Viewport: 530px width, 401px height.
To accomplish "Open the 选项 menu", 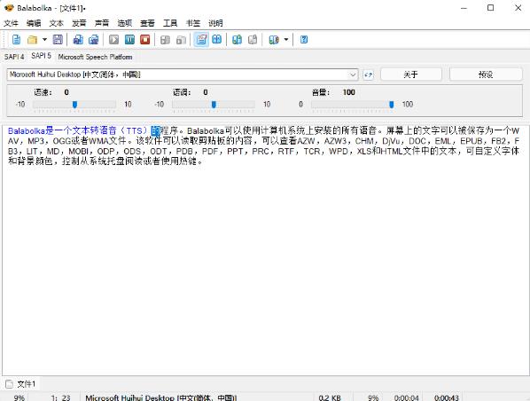I will pos(125,23).
